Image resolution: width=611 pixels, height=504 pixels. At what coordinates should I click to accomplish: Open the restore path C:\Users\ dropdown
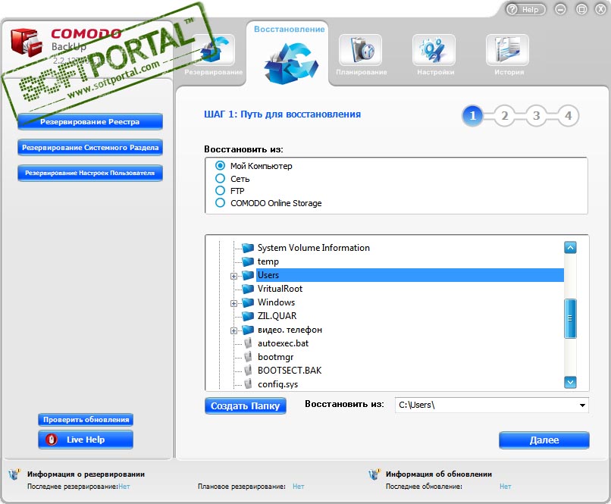(x=582, y=405)
